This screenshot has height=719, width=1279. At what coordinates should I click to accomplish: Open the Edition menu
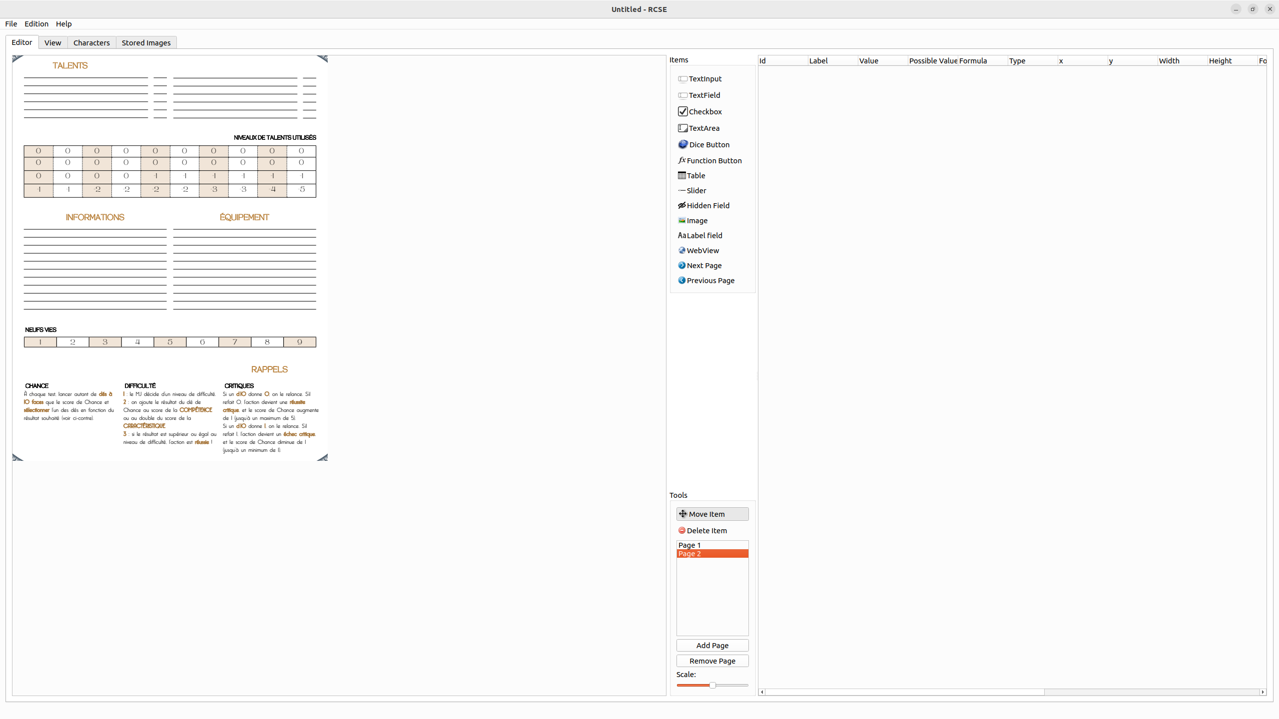click(x=36, y=23)
